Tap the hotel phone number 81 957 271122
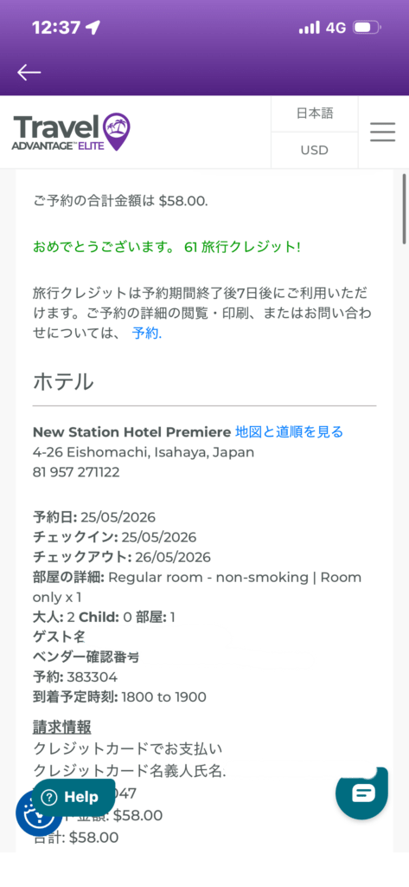The height and width of the screenshot is (887, 409). pos(76,472)
